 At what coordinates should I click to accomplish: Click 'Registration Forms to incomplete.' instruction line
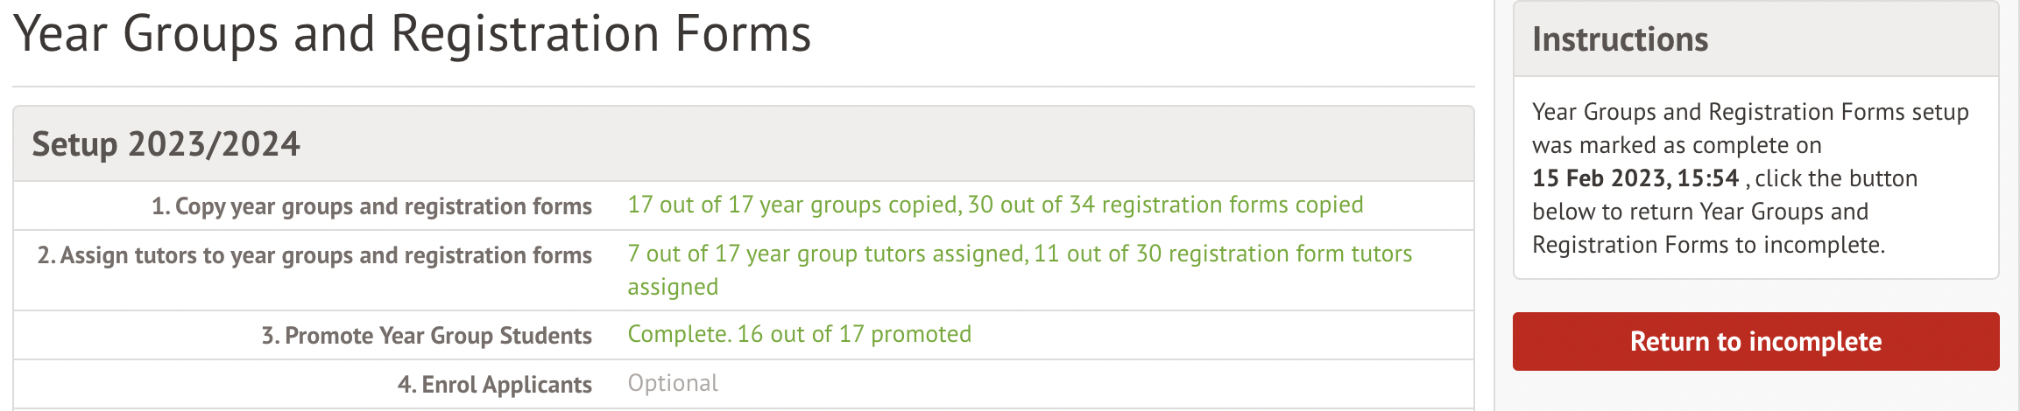pyautogui.click(x=1707, y=245)
